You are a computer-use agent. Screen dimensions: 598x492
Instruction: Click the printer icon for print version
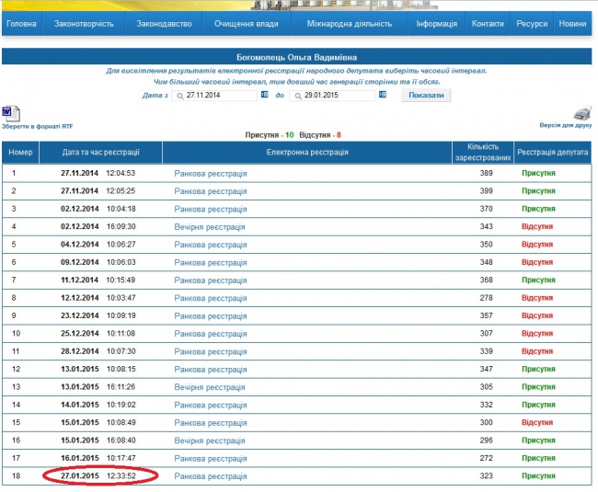582,112
